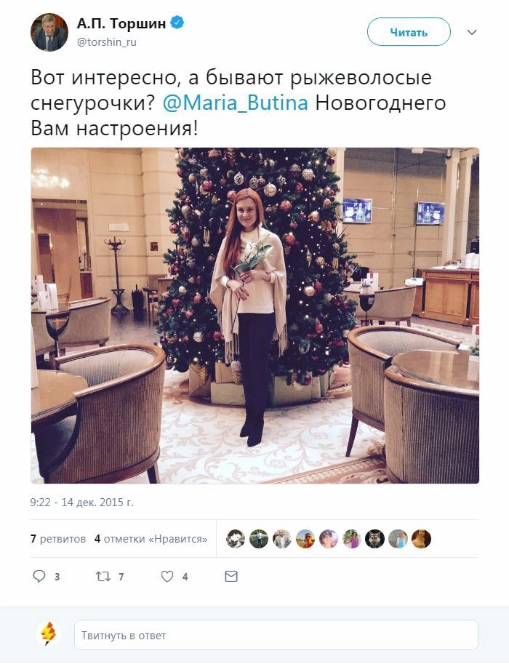This screenshot has height=664, width=509.
Task: Click the reply speech bubble icon
Action: 39,576
